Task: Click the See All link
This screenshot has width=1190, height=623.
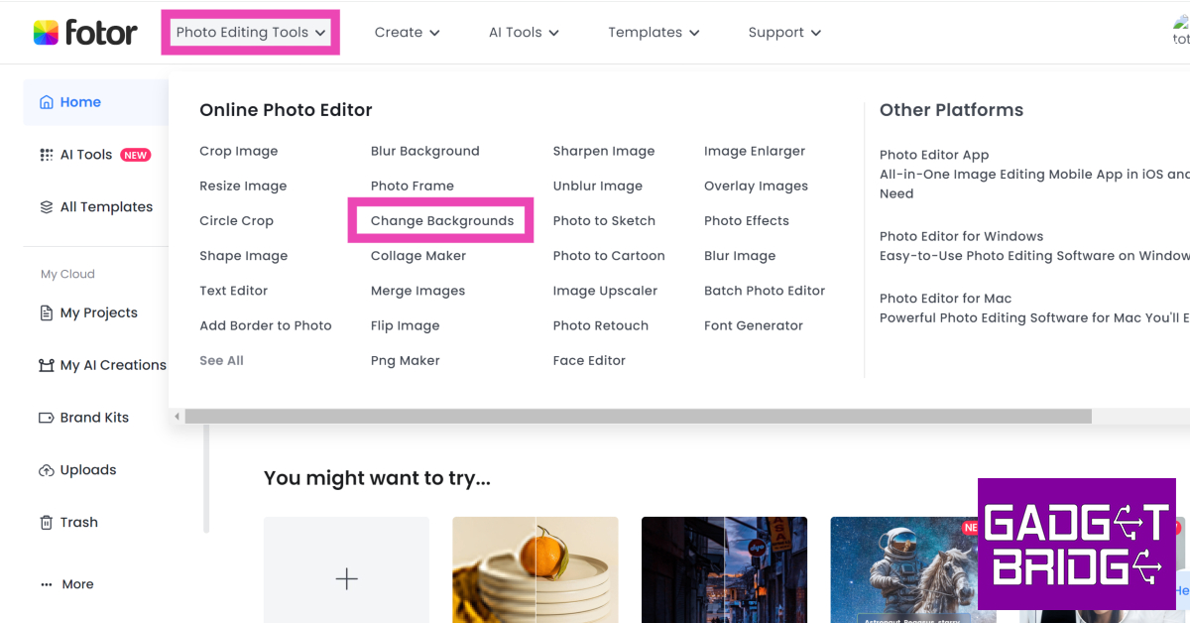Action: tap(221, 361)
